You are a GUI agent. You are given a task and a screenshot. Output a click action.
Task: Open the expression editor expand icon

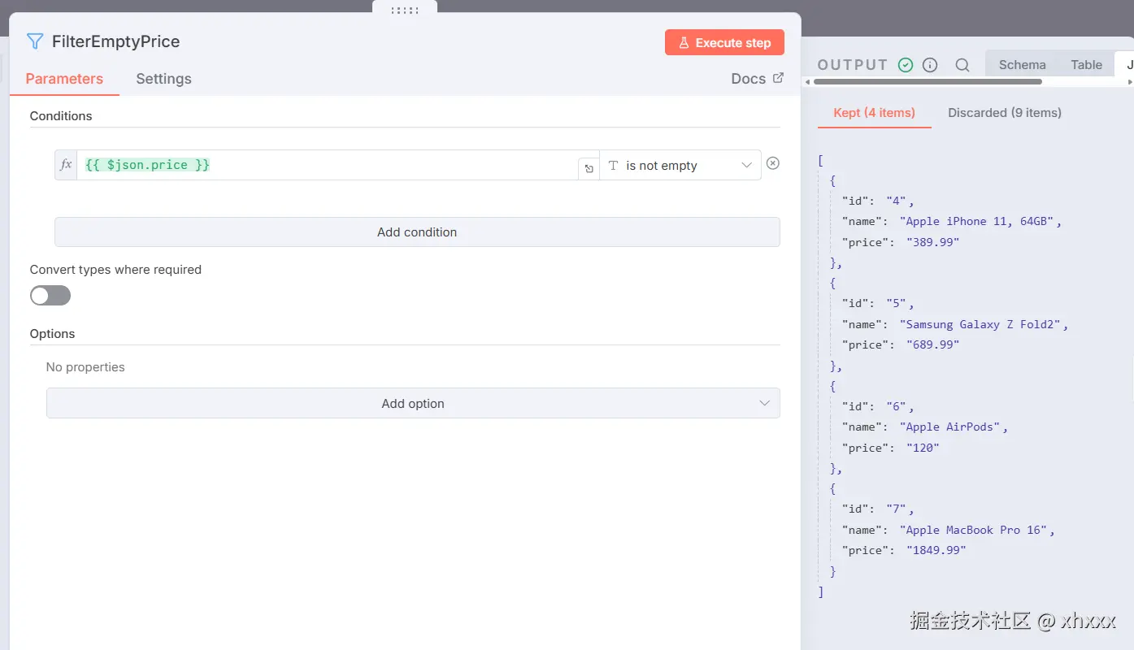pos(589,169)
